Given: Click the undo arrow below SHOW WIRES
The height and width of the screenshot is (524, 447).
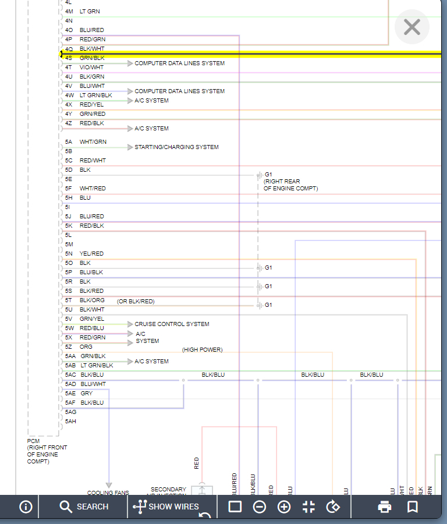Looking at the screenshot, I should pyautogui.click(x=205, y=515).
